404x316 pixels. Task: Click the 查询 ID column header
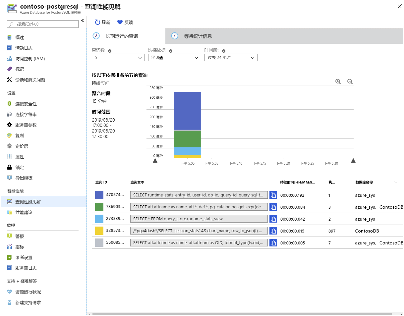(101, 182)
